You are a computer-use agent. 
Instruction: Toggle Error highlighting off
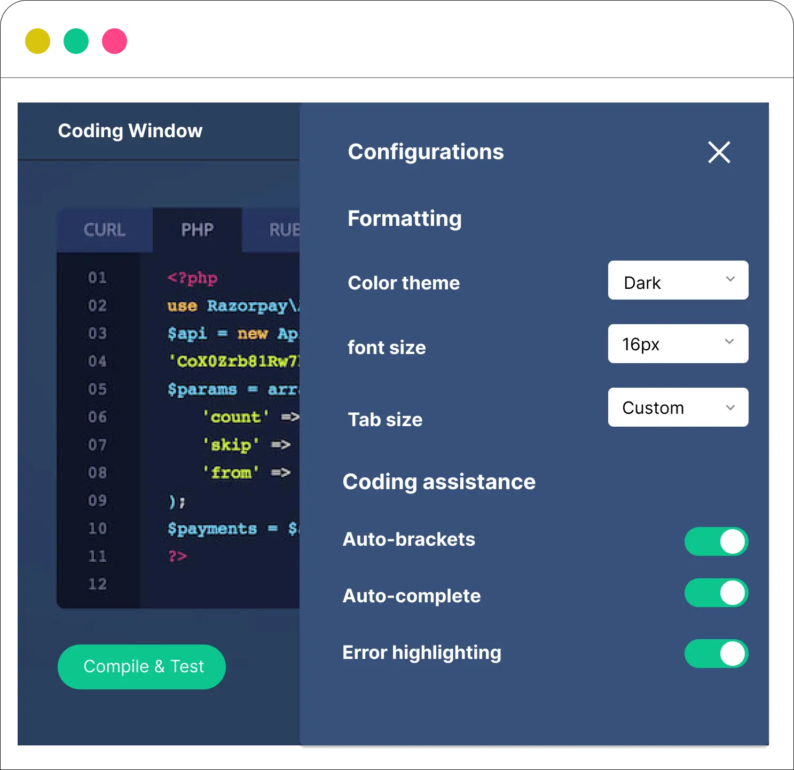716,654
